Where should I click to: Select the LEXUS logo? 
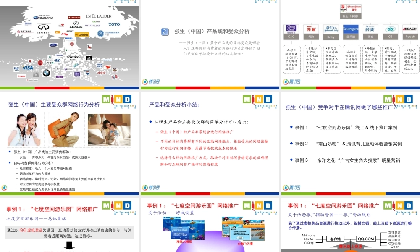coord(76,25)
